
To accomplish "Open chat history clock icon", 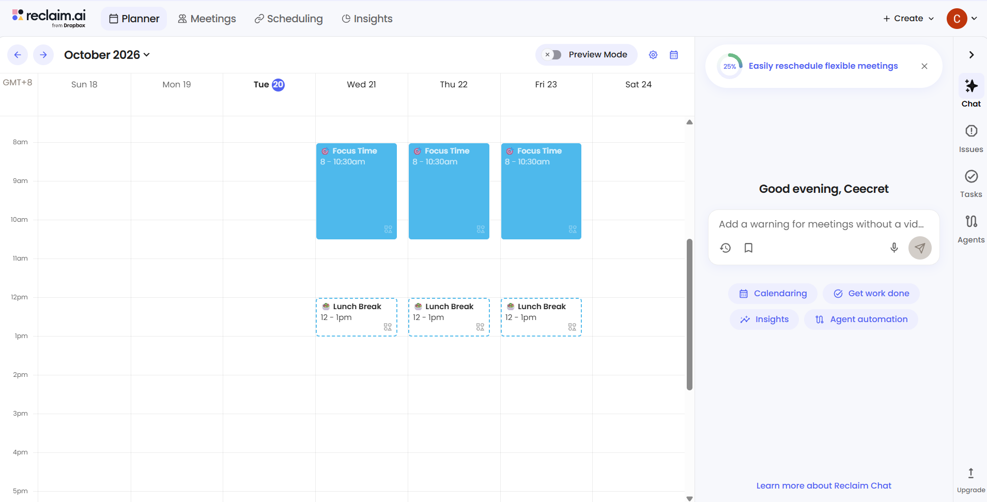I will coord(726,248).
